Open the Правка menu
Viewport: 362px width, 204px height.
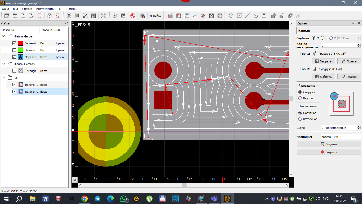pyautogui.click(x=27, y=9)
